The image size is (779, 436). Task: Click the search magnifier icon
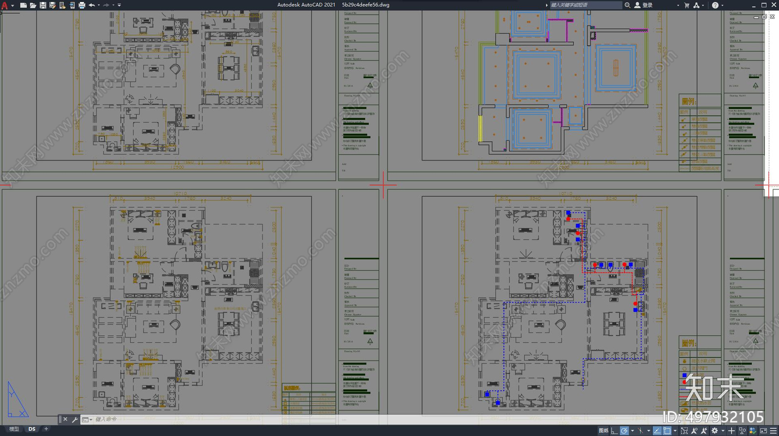628,5
